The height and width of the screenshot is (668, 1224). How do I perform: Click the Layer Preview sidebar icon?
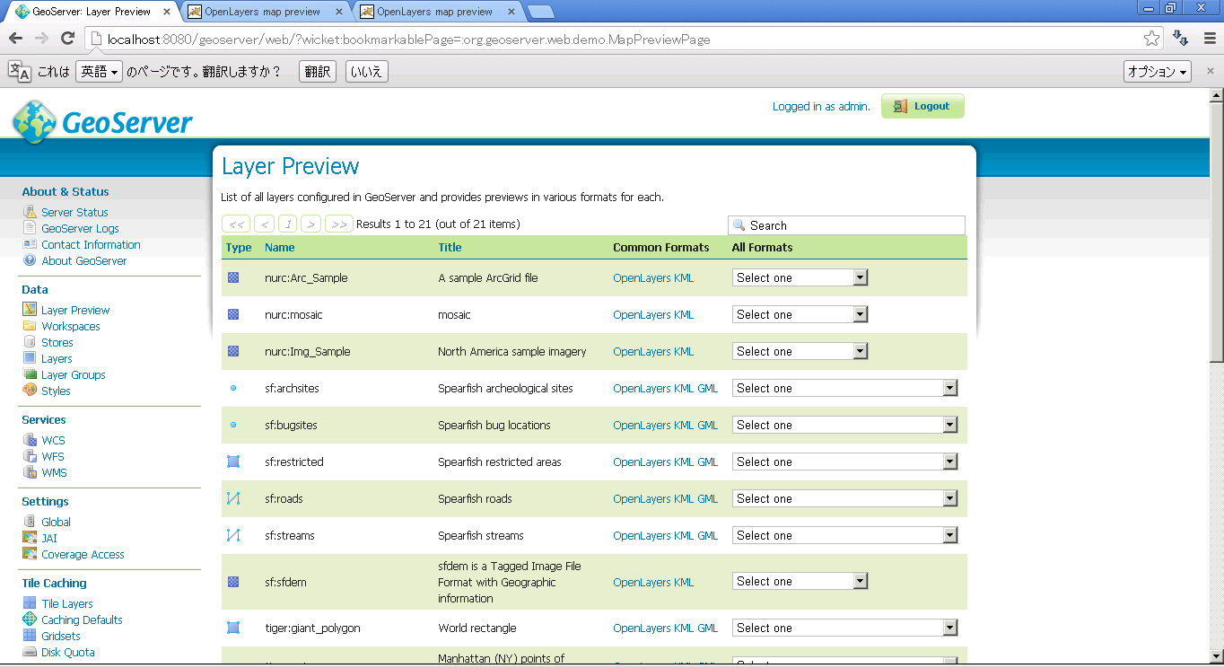[30, 310]
